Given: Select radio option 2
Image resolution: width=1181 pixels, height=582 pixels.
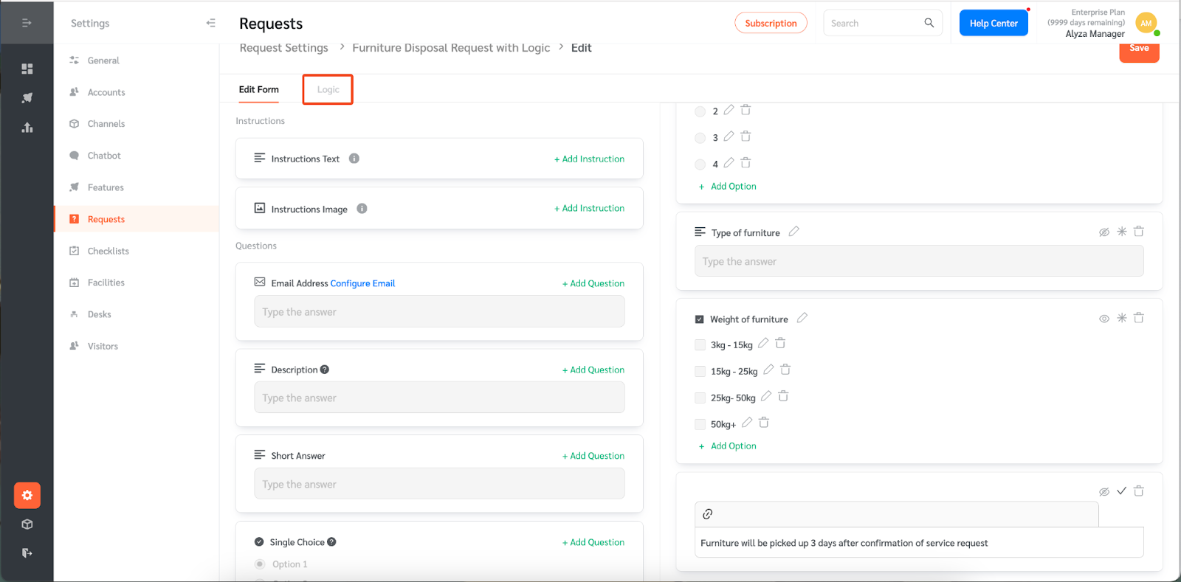Looking at the screenshot, I should pos(700,111).
